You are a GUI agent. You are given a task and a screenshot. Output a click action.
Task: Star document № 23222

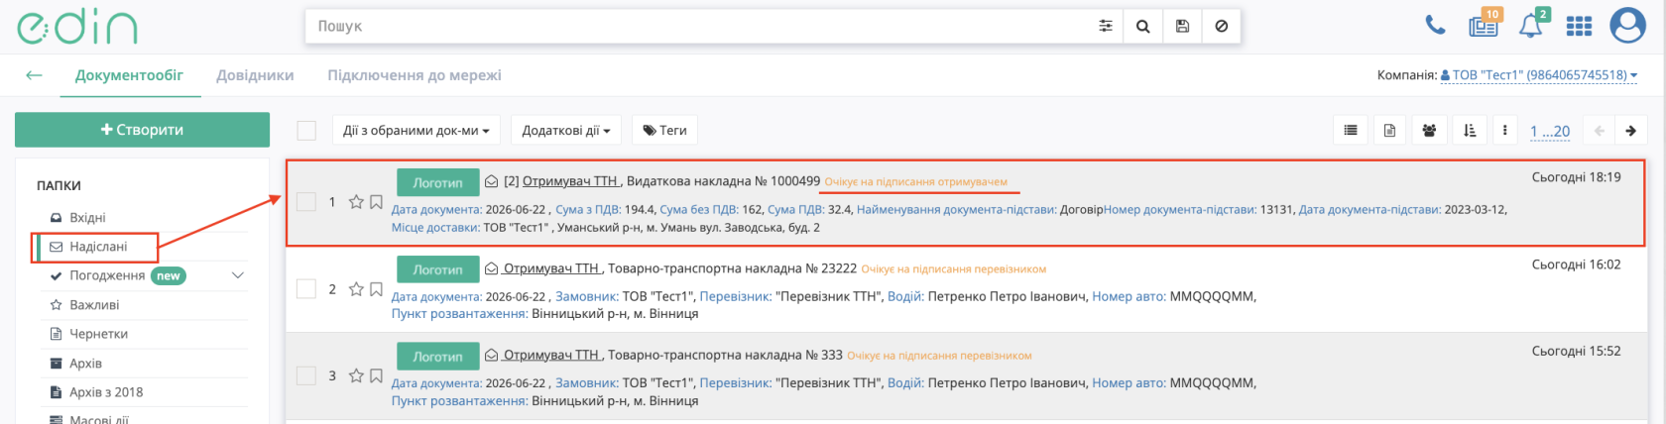pos(356,289)
